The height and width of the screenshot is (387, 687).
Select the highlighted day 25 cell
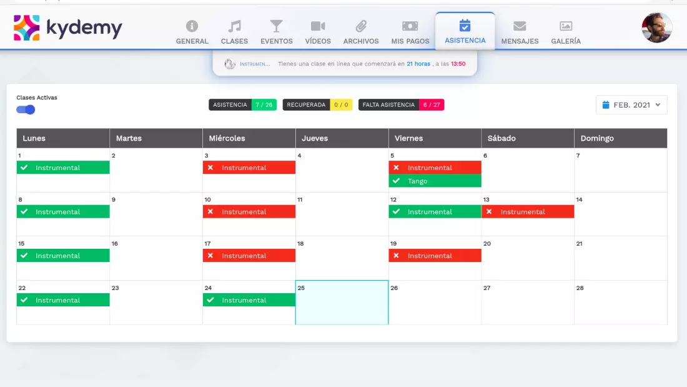pyautogui.click(x=342, y=303)
